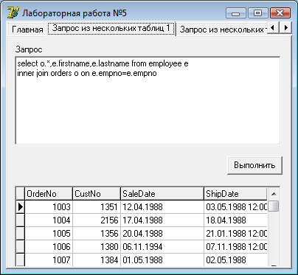298x275 pixels.
Task: Click ShipDate cell 21.01.1988
Action: (235, 234)
